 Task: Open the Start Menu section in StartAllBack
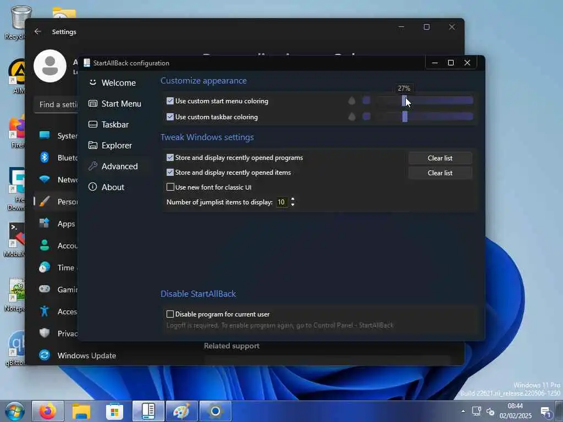[115, 104]
